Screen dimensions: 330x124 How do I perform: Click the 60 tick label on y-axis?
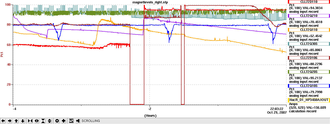[8, 45]
